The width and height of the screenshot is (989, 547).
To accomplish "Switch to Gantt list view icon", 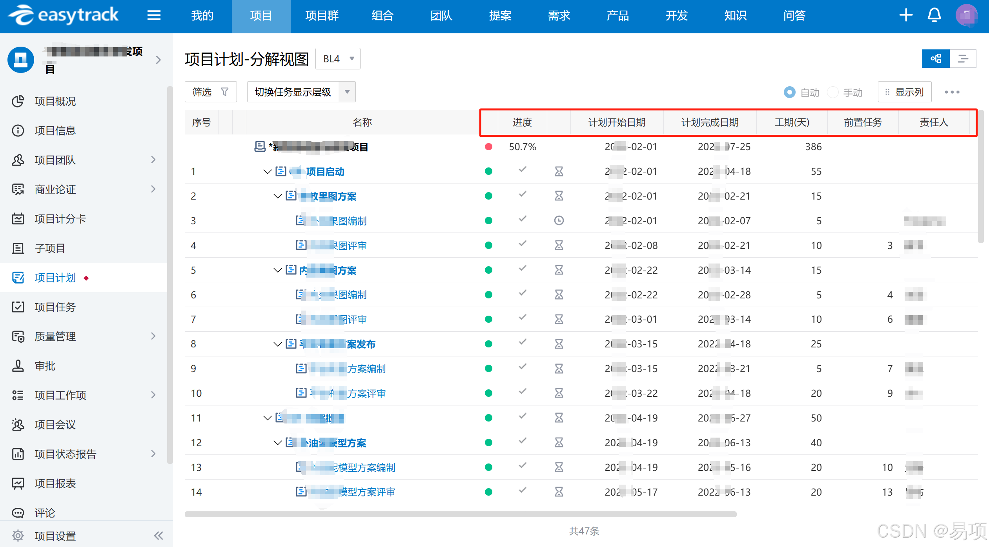I will [x=963, y=59].
